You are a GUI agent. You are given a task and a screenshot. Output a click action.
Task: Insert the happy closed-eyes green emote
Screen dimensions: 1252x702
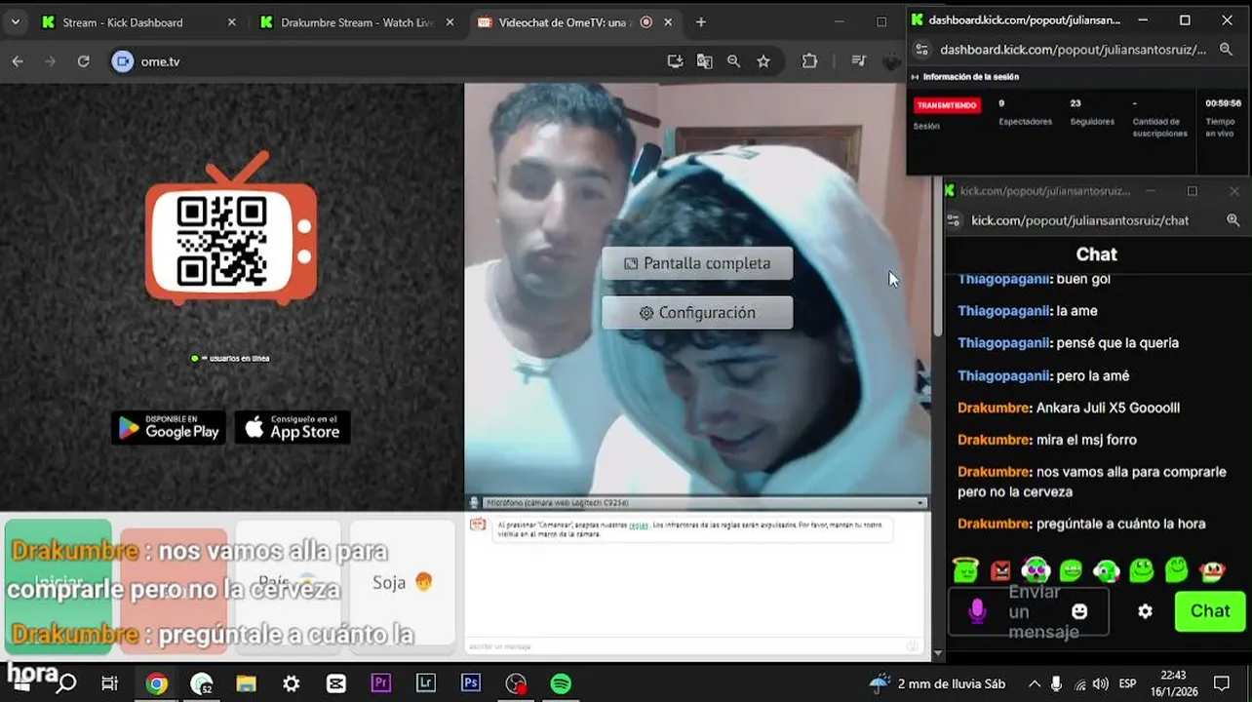click(x=1177, y=568)
